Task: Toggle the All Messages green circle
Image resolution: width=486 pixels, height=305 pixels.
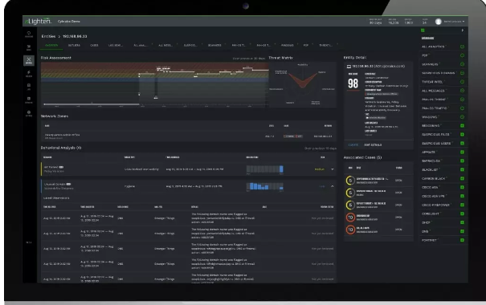Action: pos(462,91)
